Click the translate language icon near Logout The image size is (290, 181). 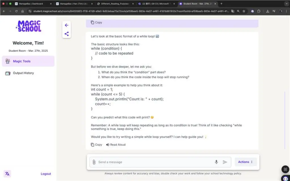pyautogui.click(x=7, y=174)
